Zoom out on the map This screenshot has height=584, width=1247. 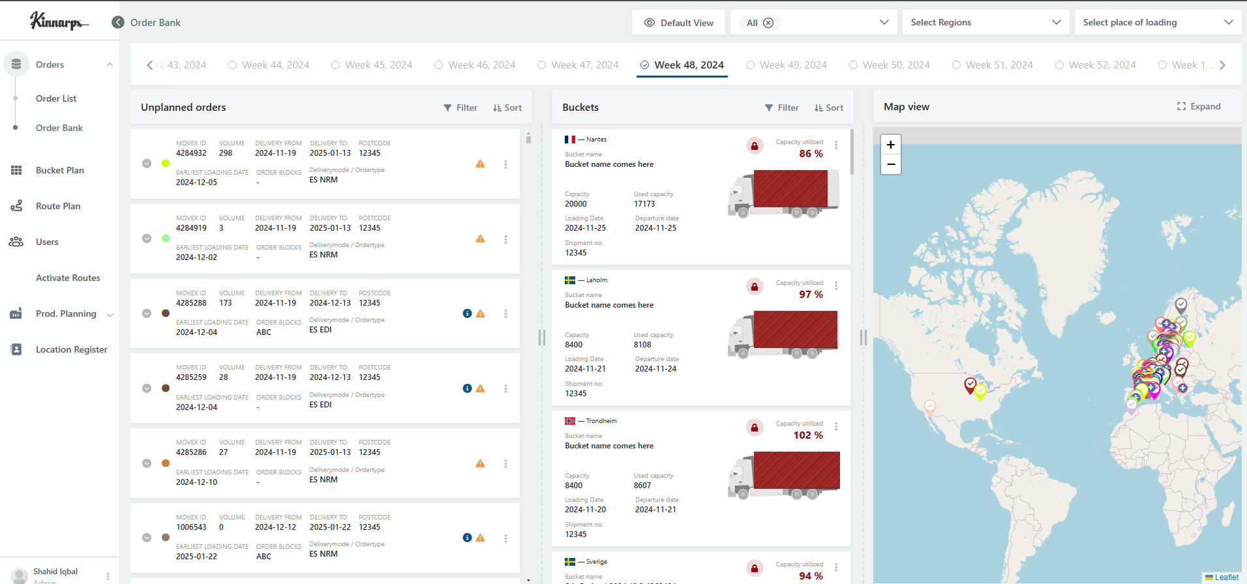(891, 164)
